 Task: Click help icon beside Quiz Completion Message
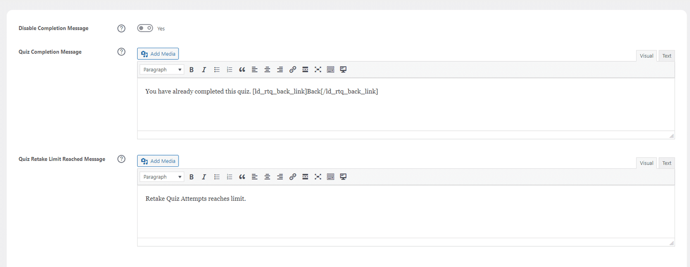tap(122, 52)
